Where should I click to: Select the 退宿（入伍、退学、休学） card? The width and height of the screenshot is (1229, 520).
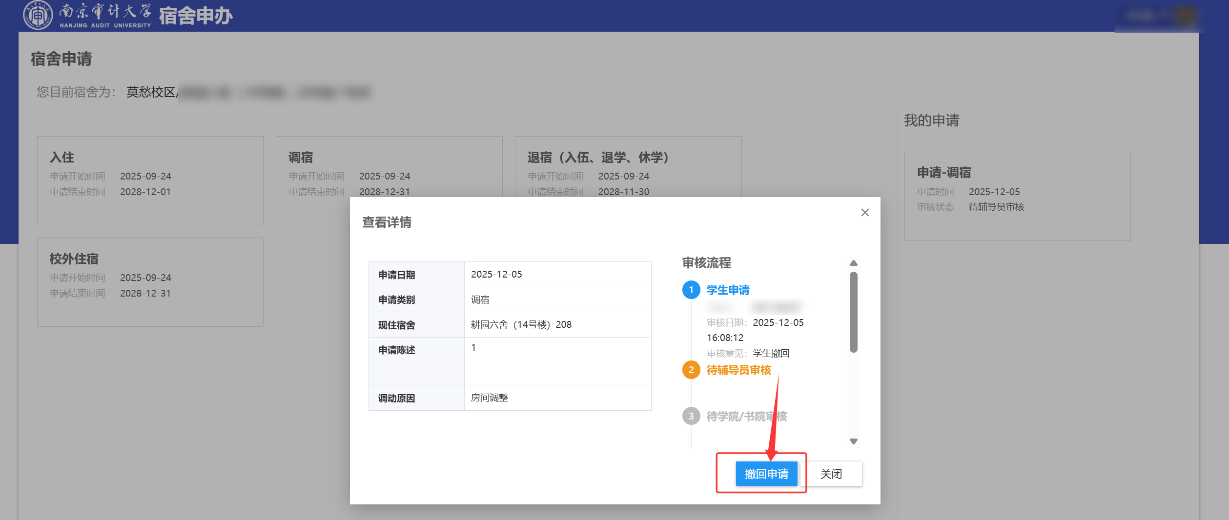click(x=628, y=166)
